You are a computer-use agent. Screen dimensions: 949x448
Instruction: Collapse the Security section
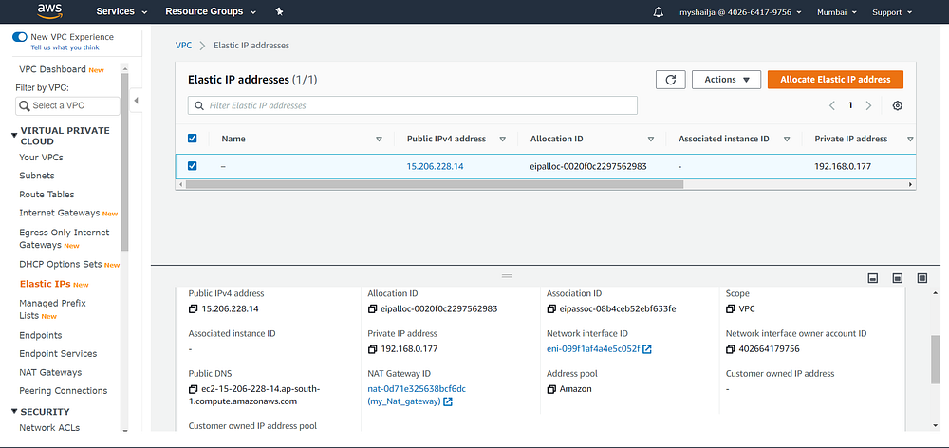(14, 412)
